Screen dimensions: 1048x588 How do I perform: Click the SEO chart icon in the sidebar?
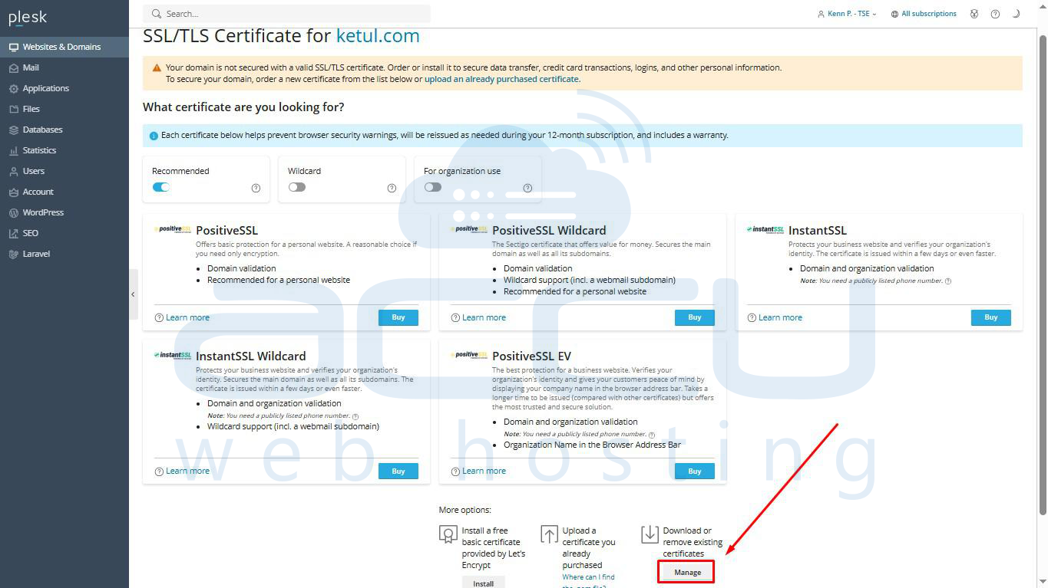click(14, 233)
